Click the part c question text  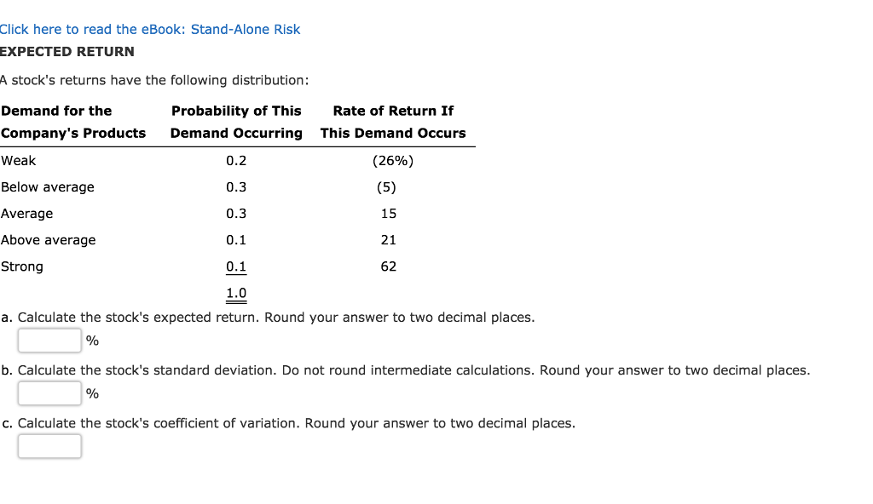287,423
